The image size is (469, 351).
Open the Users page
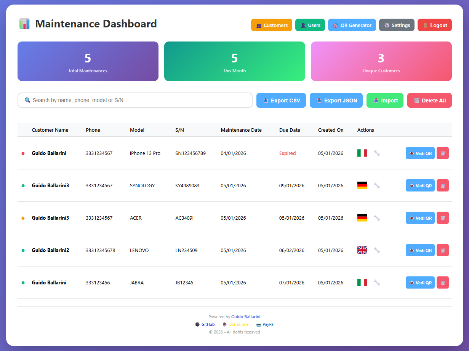(x=310, y=25)
